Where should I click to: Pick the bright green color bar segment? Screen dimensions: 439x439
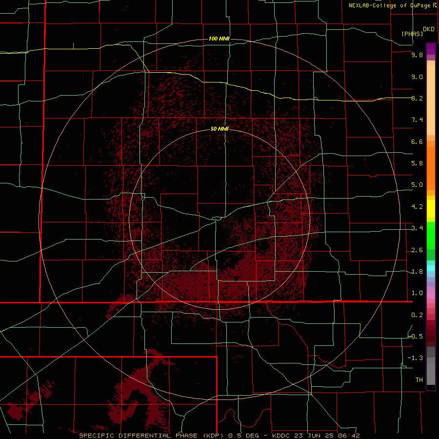click(x=431, y=236)
